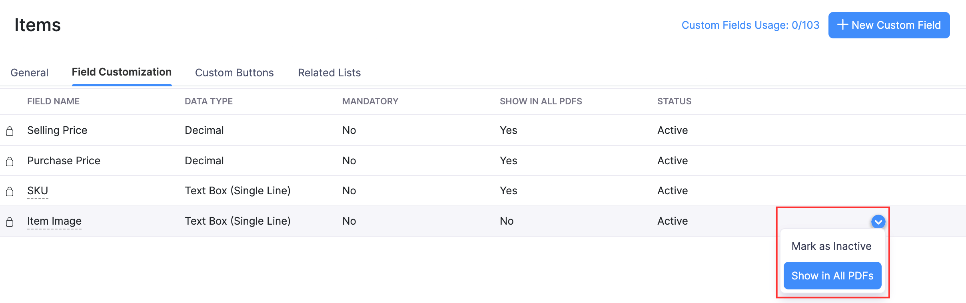
Task: Switch to the General tab
Action: click(x=29, y=72)
